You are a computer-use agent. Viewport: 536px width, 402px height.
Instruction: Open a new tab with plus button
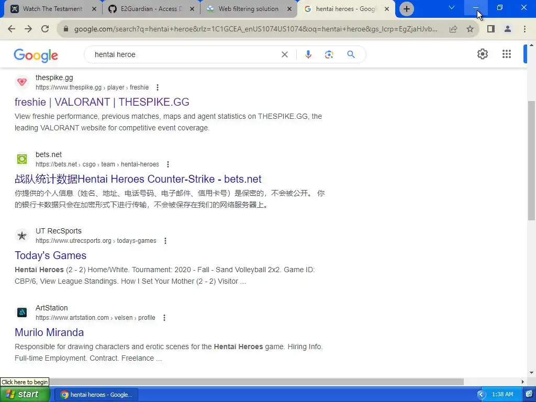coord(406,9)
